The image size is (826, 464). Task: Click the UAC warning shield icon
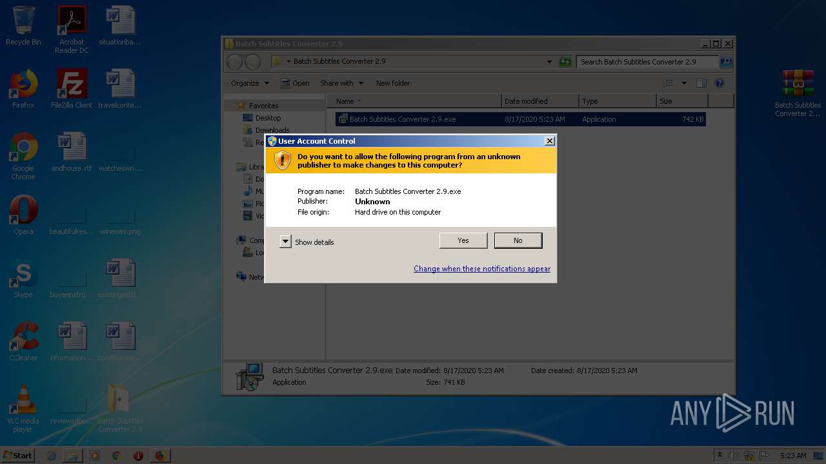point(283,160)
